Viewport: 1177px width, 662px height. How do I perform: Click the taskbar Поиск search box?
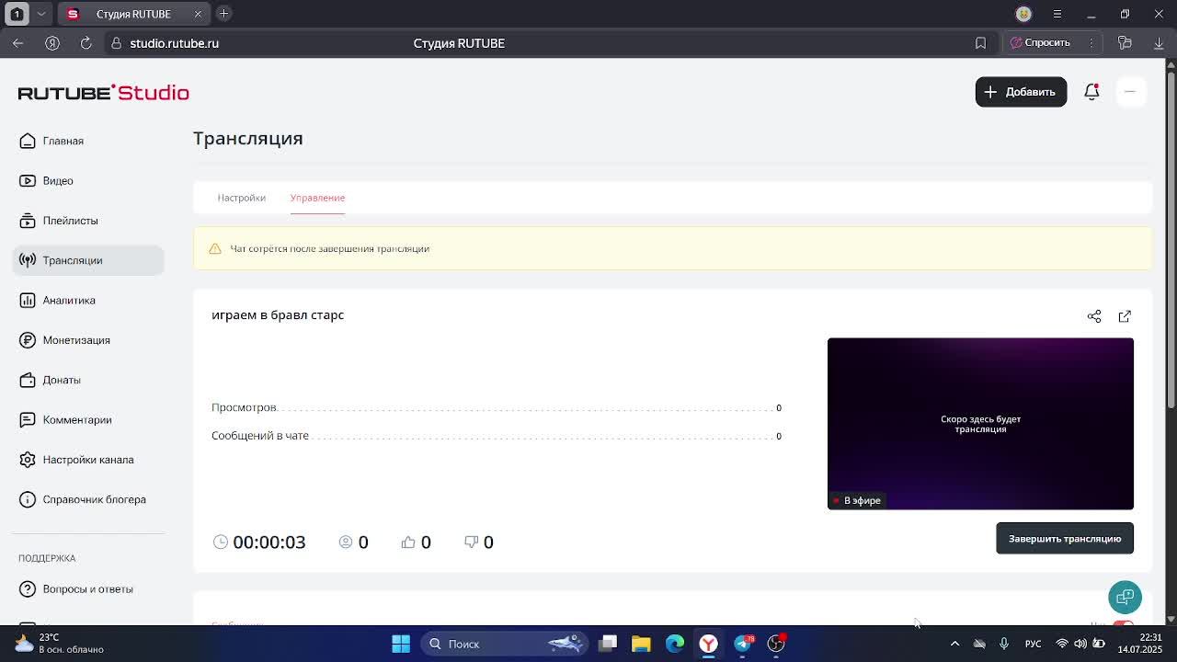tap(504, 644)
